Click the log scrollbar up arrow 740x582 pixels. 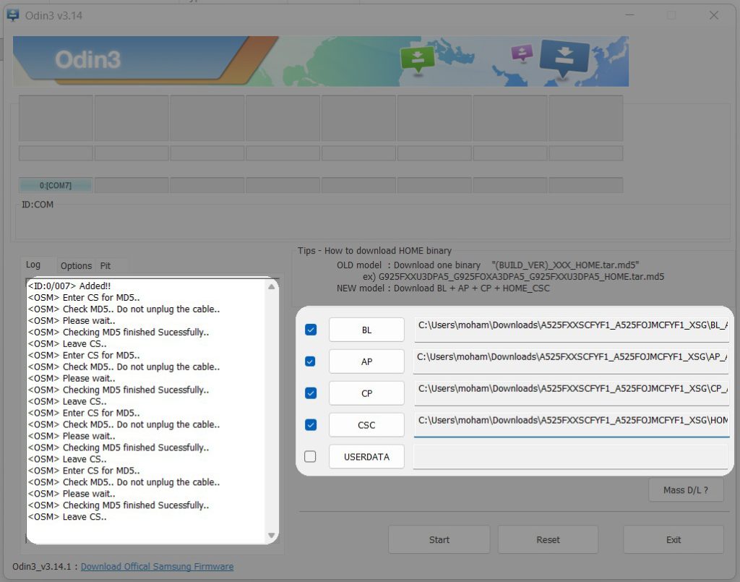pyautogui.click(x=272, y=286)
